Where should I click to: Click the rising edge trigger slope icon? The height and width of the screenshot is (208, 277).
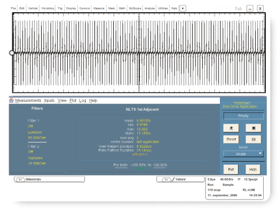(173, 180)
